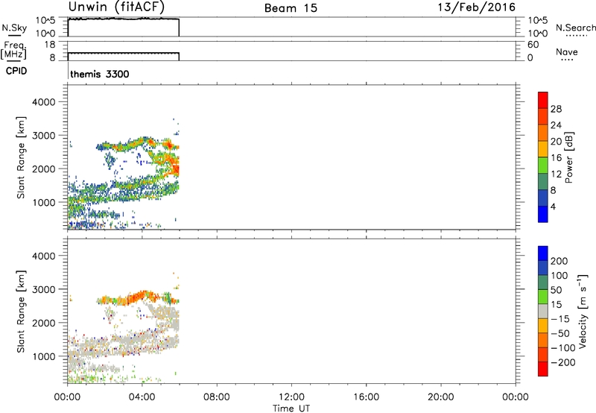This screenshot has width=596, height=413.
Task: Click the velocity colorbar value '50'
Action: tap(556, 290)
